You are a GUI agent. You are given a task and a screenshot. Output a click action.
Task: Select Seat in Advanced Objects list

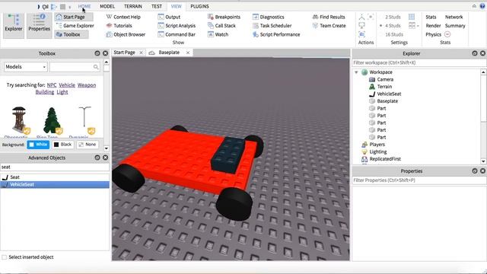[55, 177]
